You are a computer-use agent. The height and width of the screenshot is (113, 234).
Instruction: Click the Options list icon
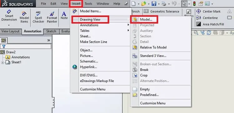coord(207,3)
